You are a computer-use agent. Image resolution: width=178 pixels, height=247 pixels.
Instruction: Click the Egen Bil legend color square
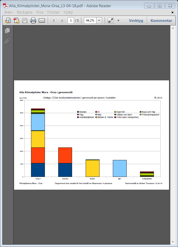[115, 112]
